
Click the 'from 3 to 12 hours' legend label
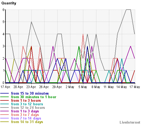(x=27, y=104)
